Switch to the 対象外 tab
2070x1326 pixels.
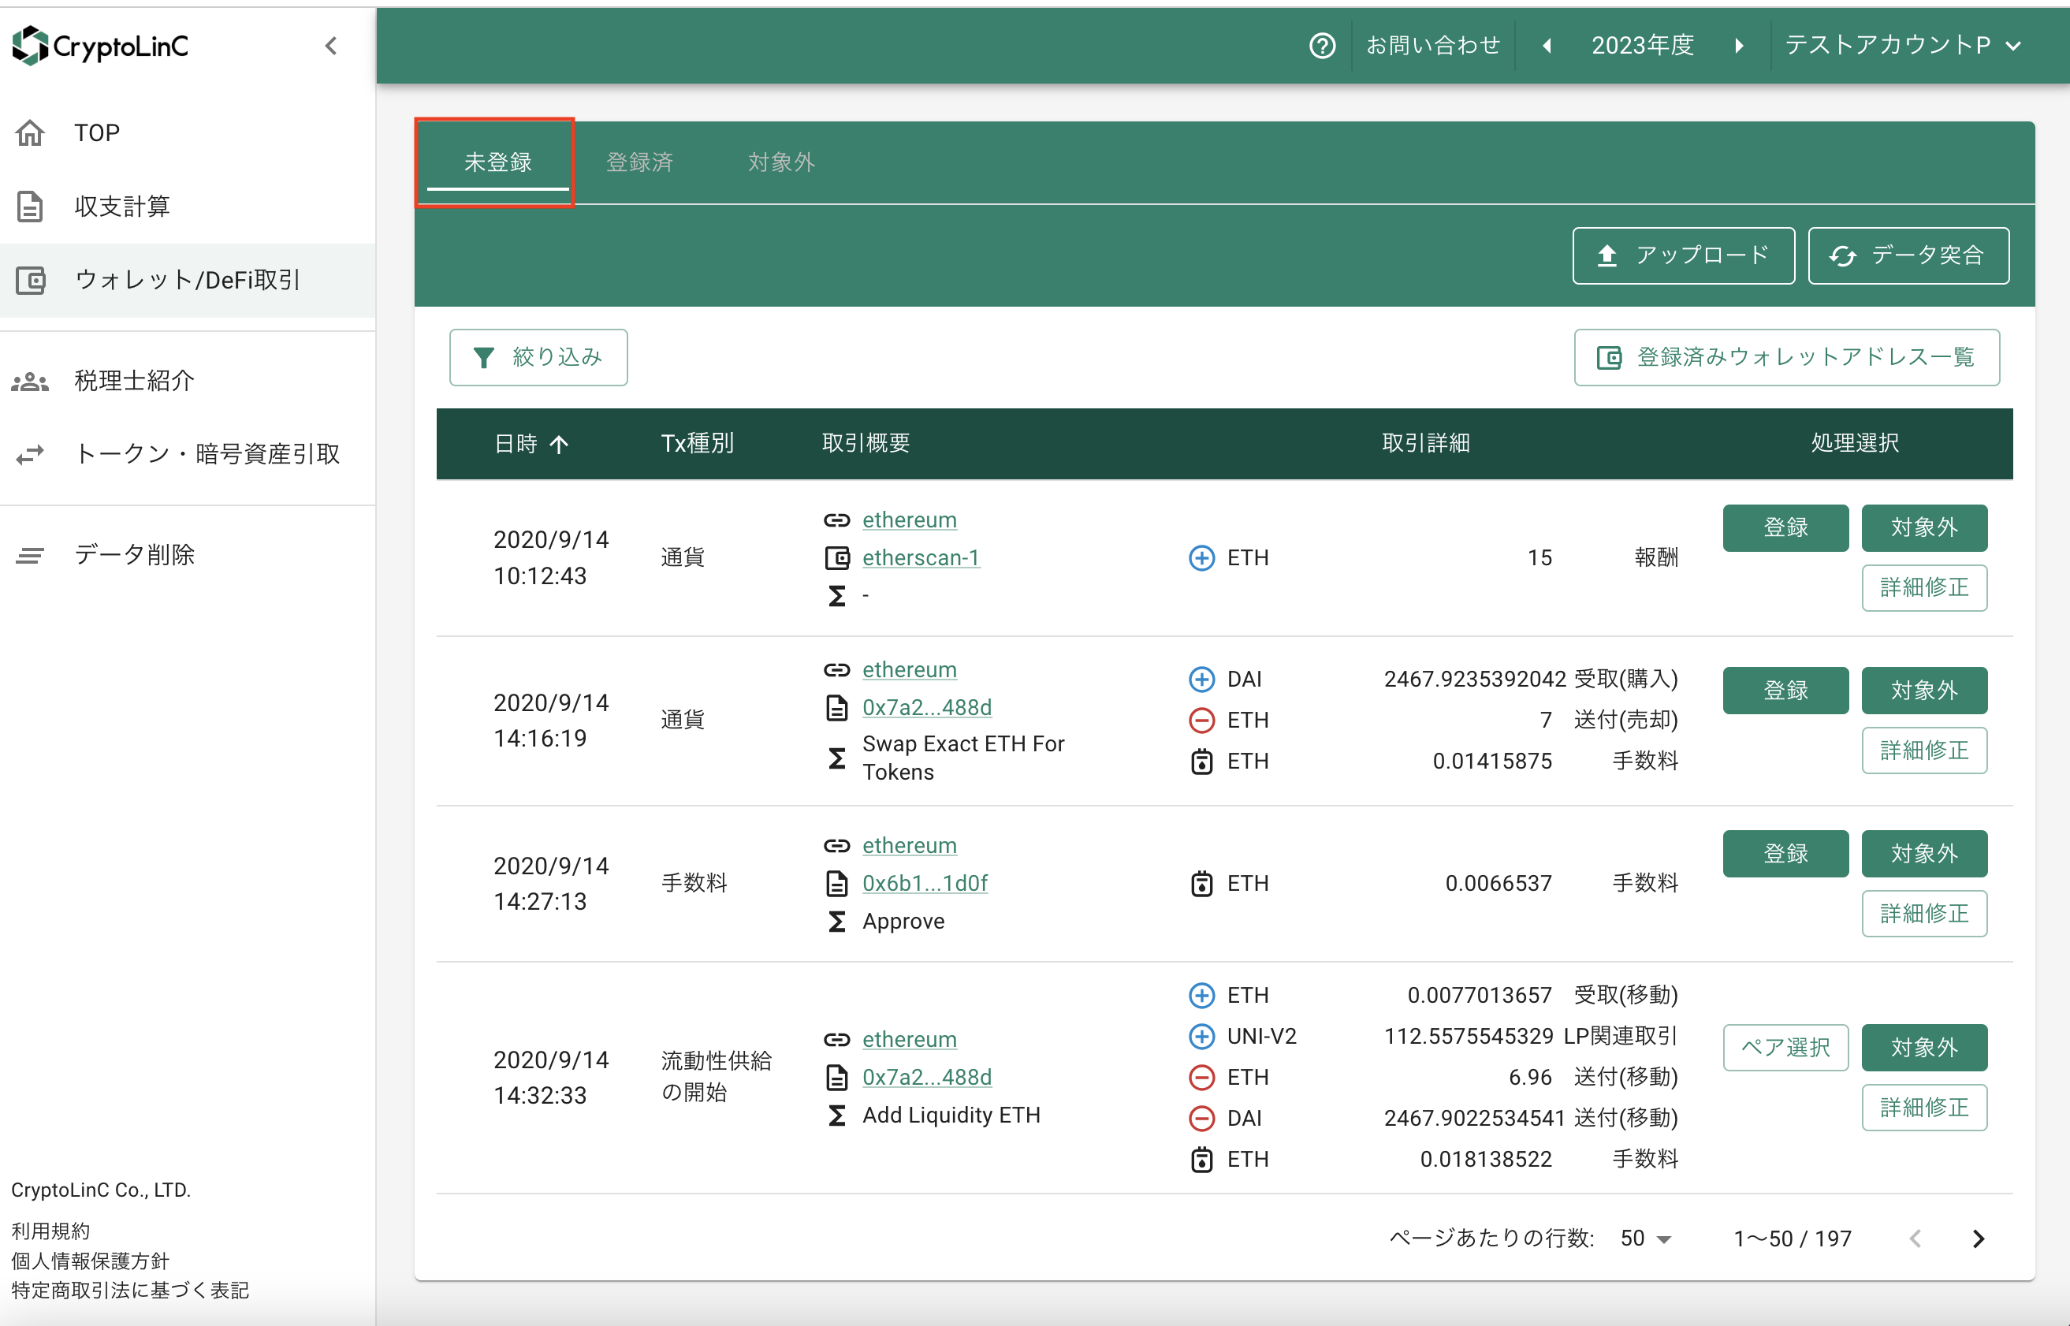(x=780, y=162)
